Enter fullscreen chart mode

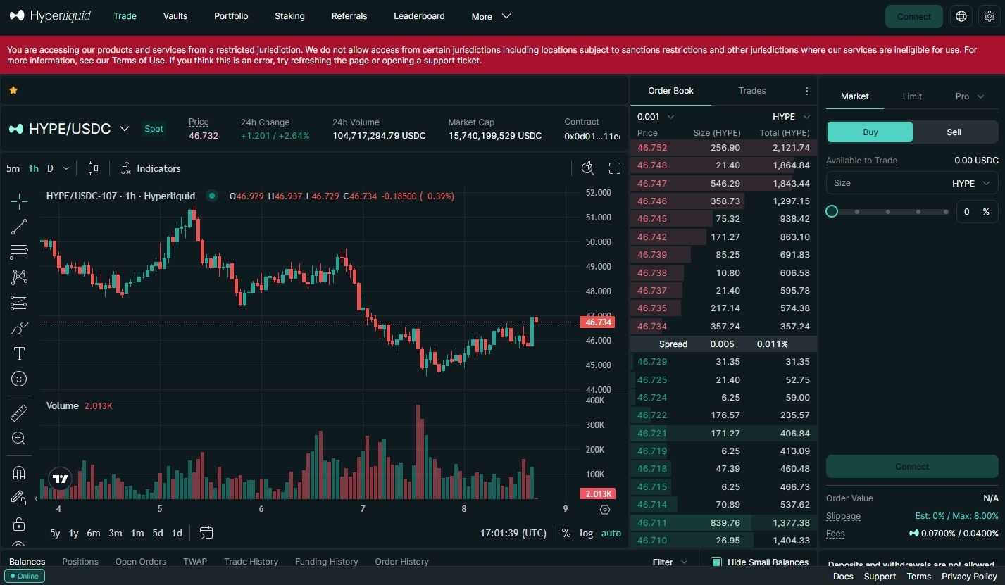click(x=615, y=168)
